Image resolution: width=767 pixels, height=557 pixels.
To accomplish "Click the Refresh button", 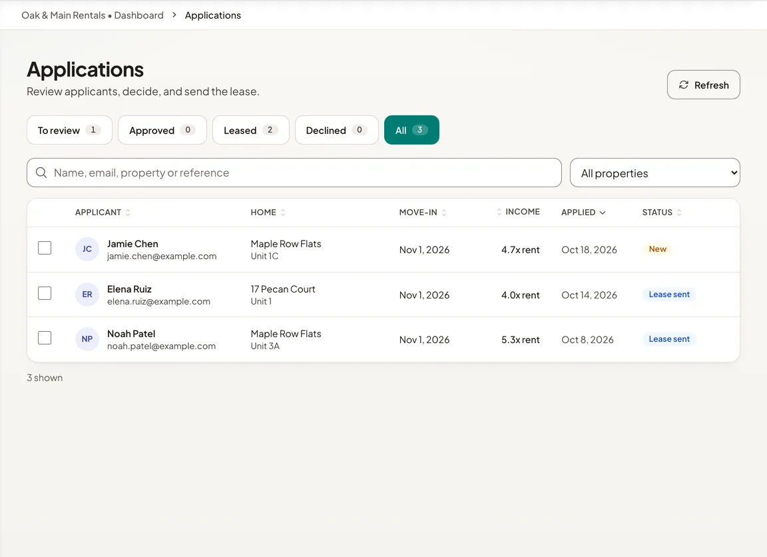I will click(x=703, y=85).
